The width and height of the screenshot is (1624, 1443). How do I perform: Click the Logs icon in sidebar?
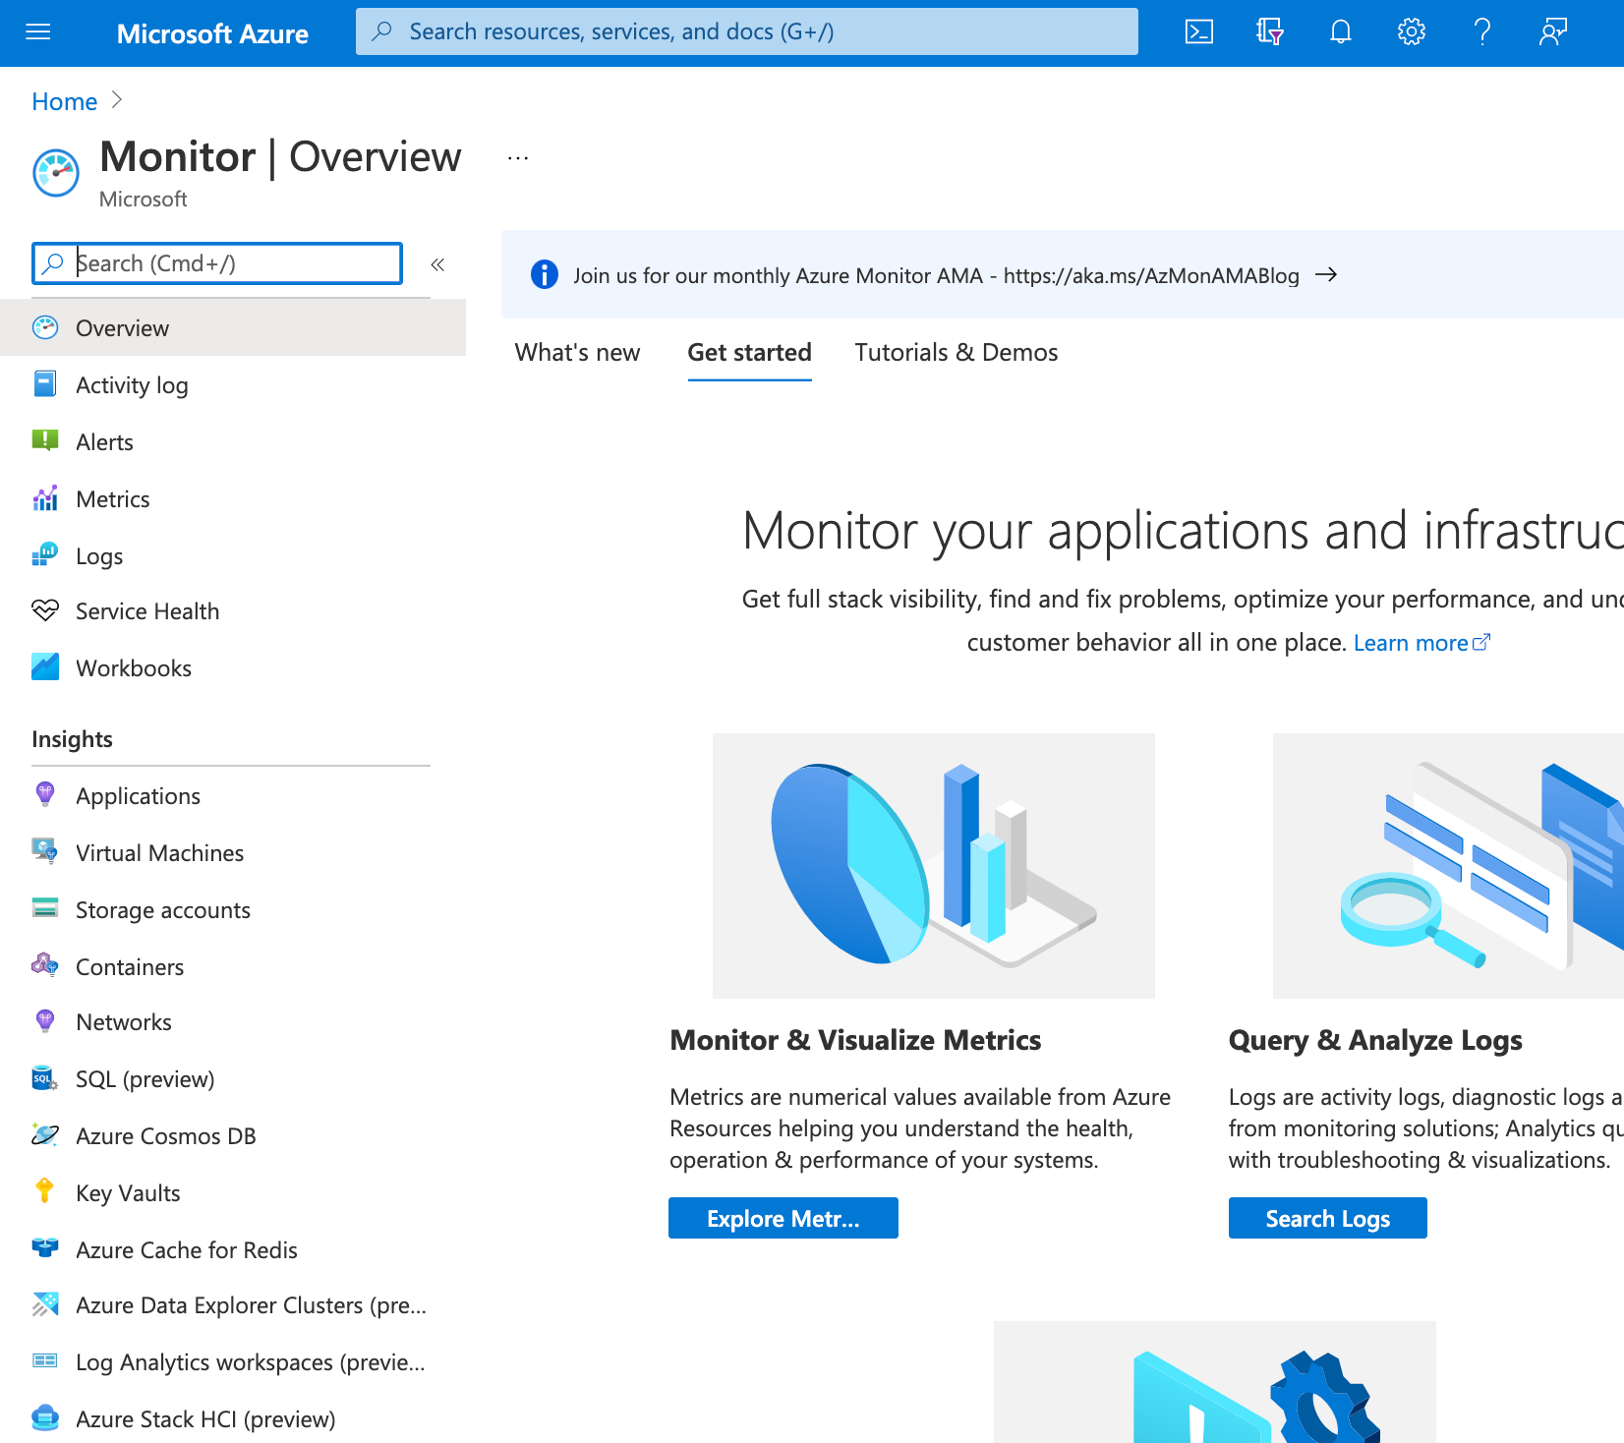45,555
